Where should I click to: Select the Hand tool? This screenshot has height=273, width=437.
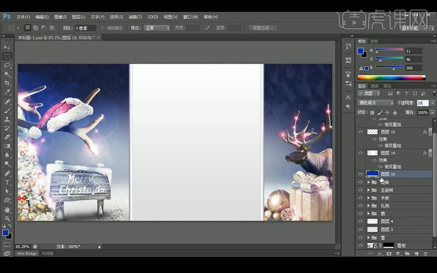[x=7, y=210]
